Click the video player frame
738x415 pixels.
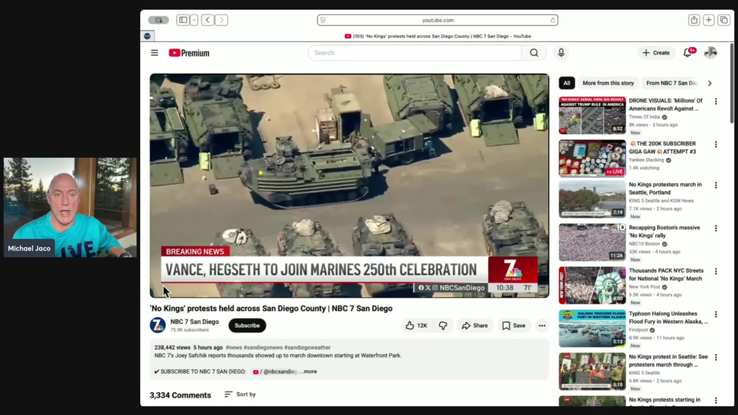349,186
